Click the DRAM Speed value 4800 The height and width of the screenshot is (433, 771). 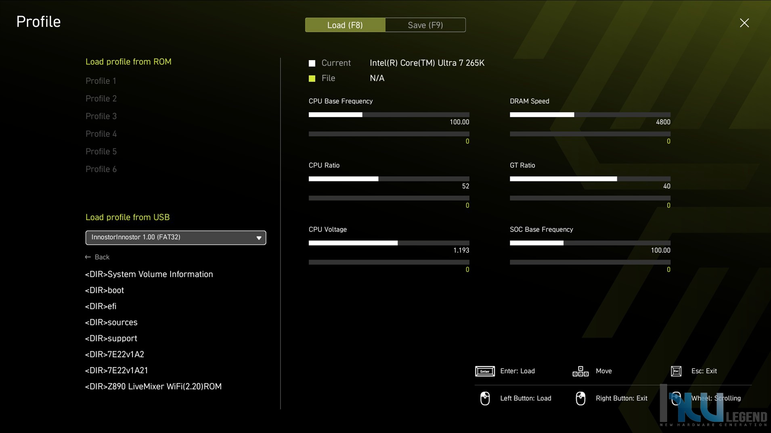point(663,122)
